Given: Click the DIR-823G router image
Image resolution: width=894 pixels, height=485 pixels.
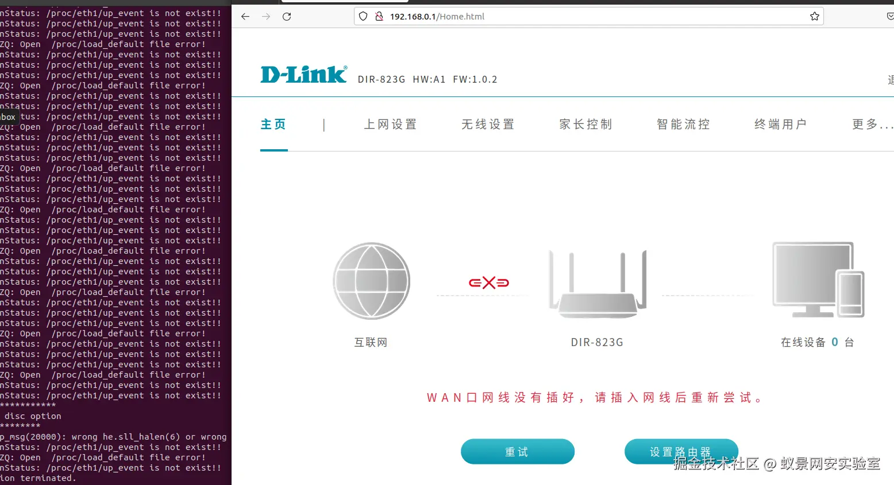Looking at the screenshot, I should (x=598, y=284).
